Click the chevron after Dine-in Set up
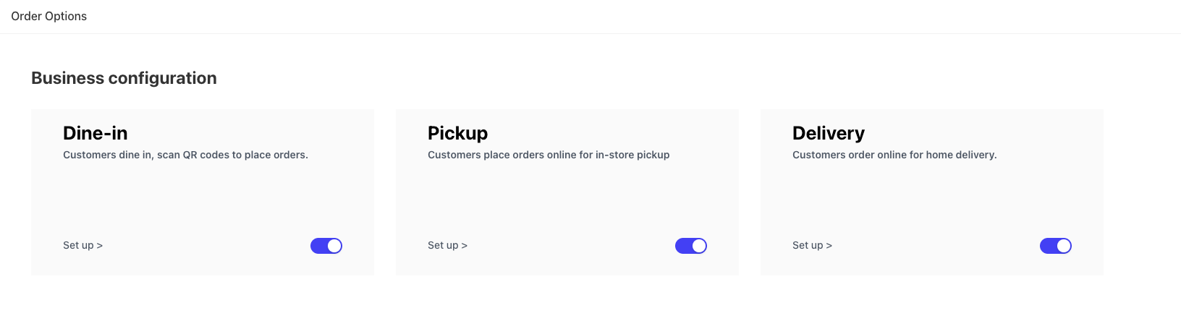Screen dimensions: 1181x329 [x=100, y=246]
